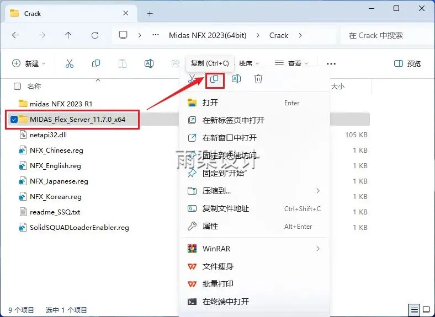This screenshot has width=435, height=317.
Task: Expand the chevron after Midas NFX 2023(64bit)
Action: click(258, 35)
